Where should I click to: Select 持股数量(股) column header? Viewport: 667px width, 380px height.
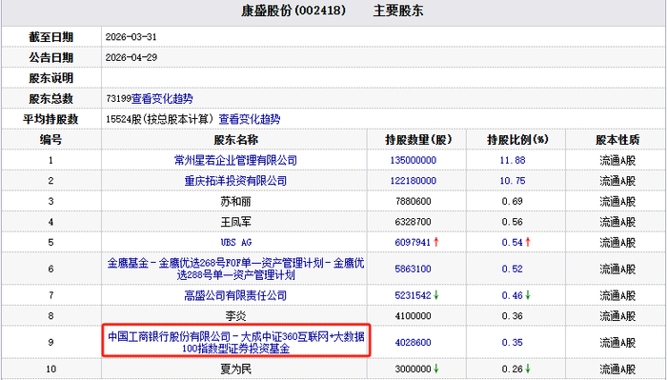point(418,139)
